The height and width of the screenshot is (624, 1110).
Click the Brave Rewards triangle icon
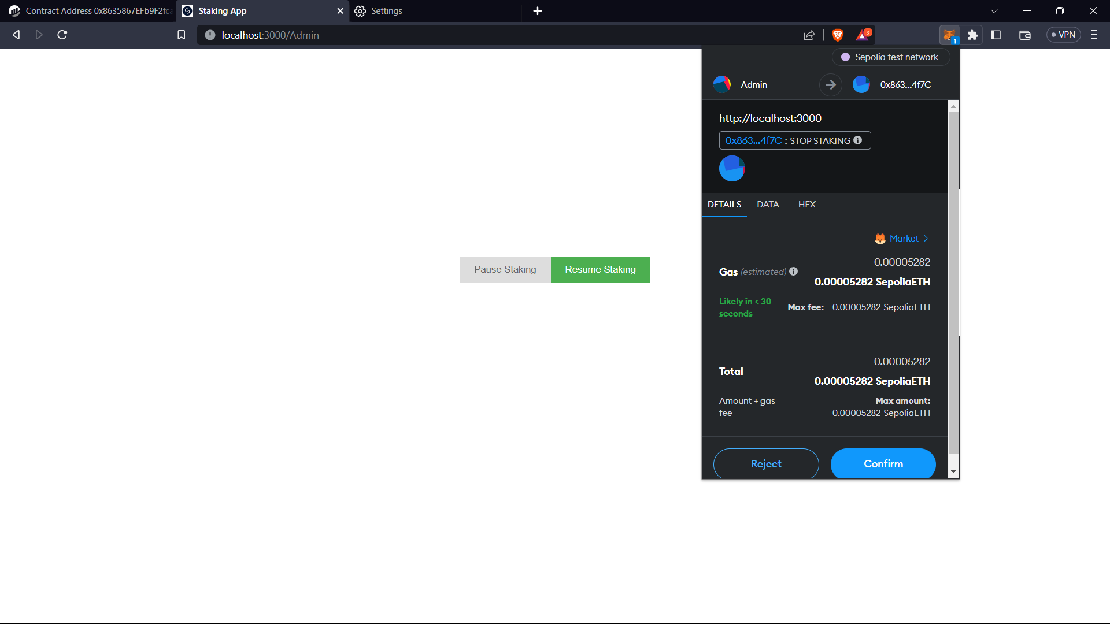pos(862,35)
